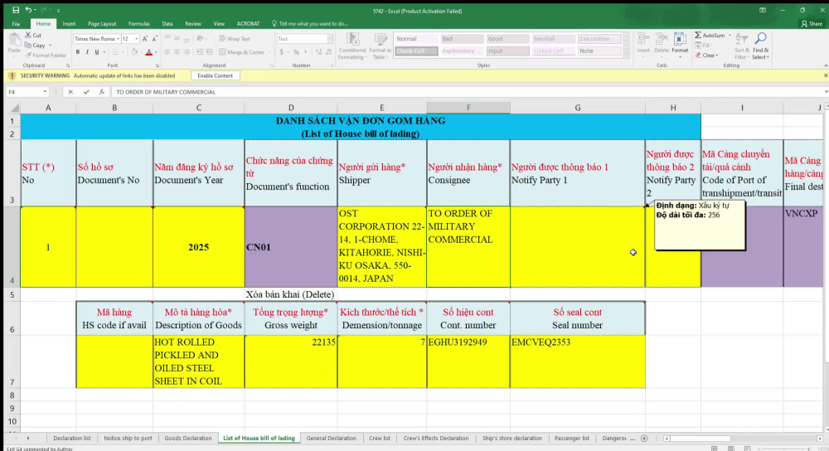Click the Copy icon
Viewport: 829px width, 451px height.
28,46
